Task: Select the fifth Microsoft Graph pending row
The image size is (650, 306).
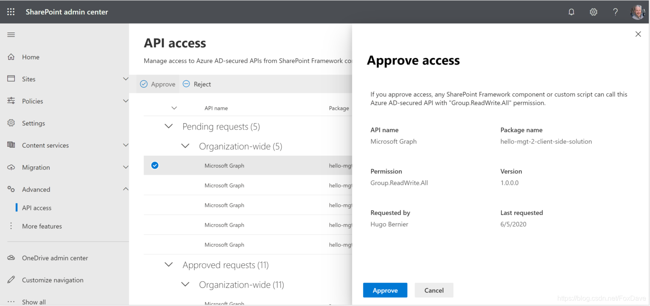Action: 248,245
